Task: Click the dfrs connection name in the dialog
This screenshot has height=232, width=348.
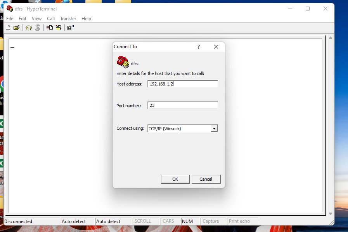Action: (135, 64)
